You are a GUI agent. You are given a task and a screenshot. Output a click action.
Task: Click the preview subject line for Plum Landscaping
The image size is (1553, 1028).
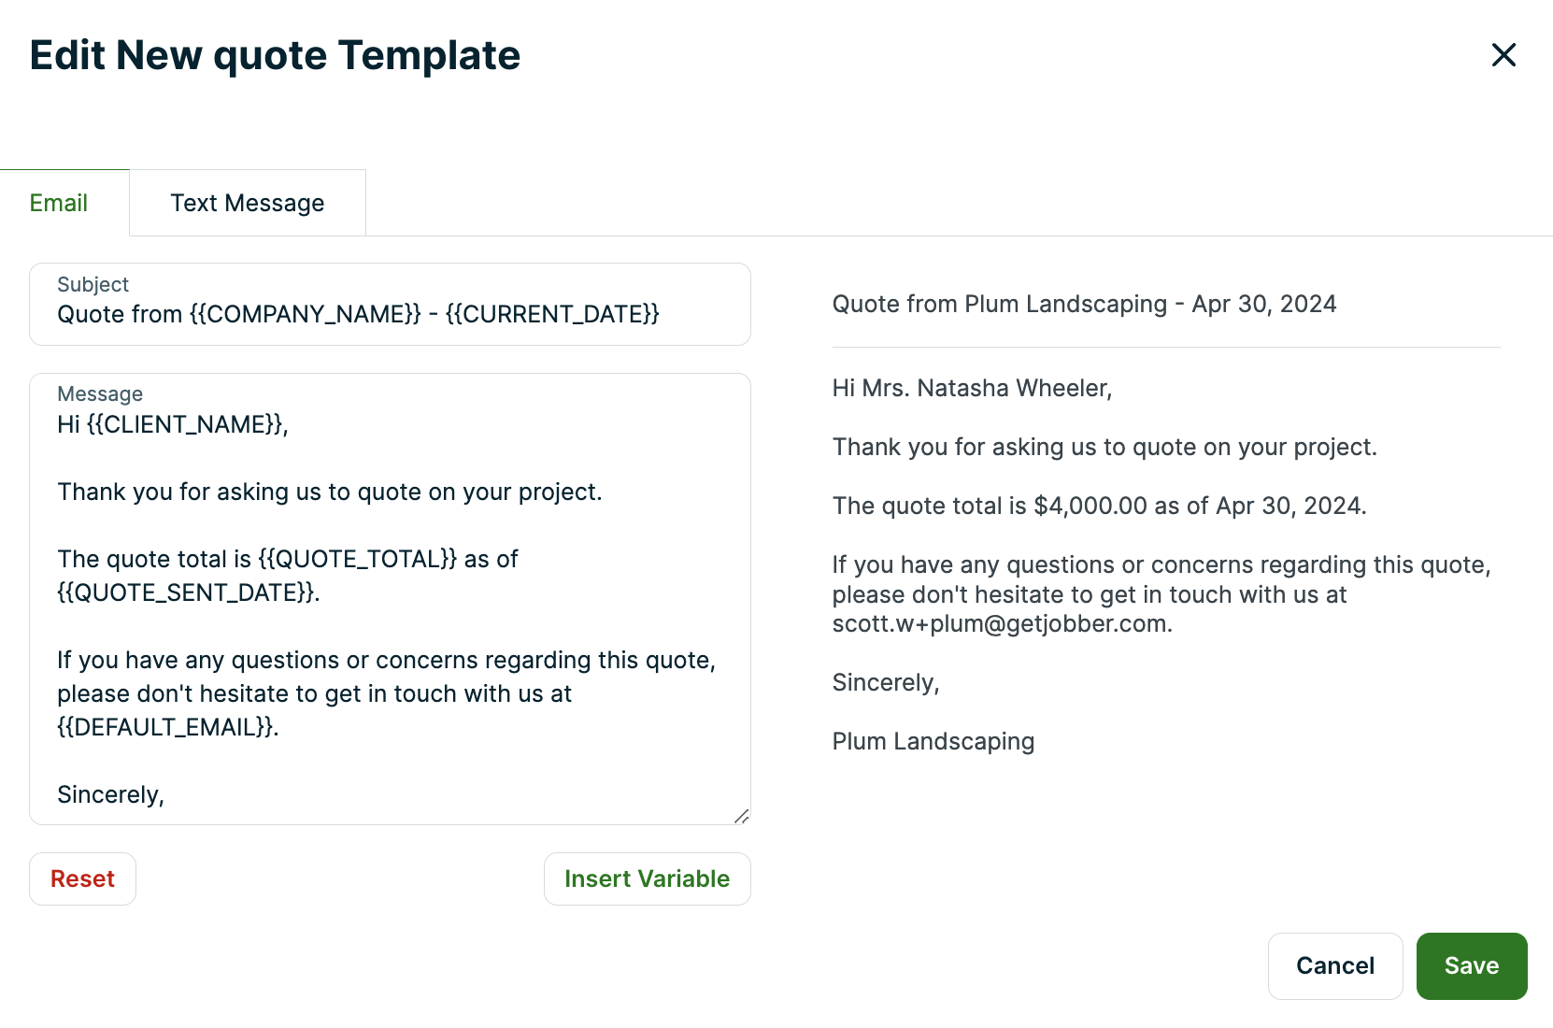(x=1084, y=304)
